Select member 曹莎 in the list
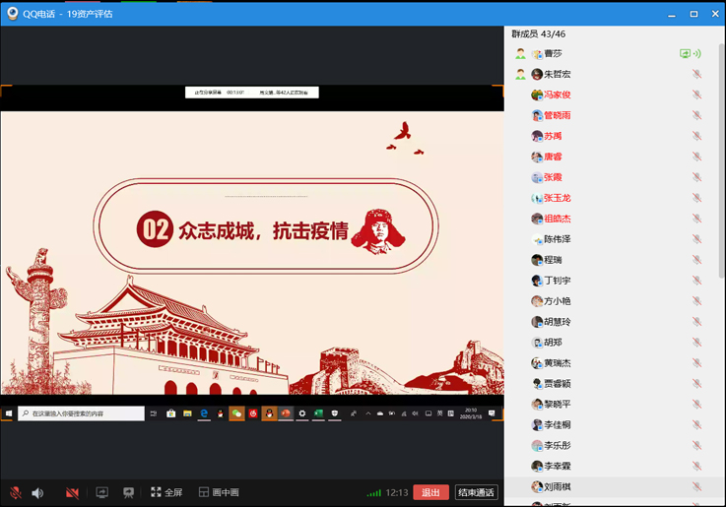 point(554,54)
